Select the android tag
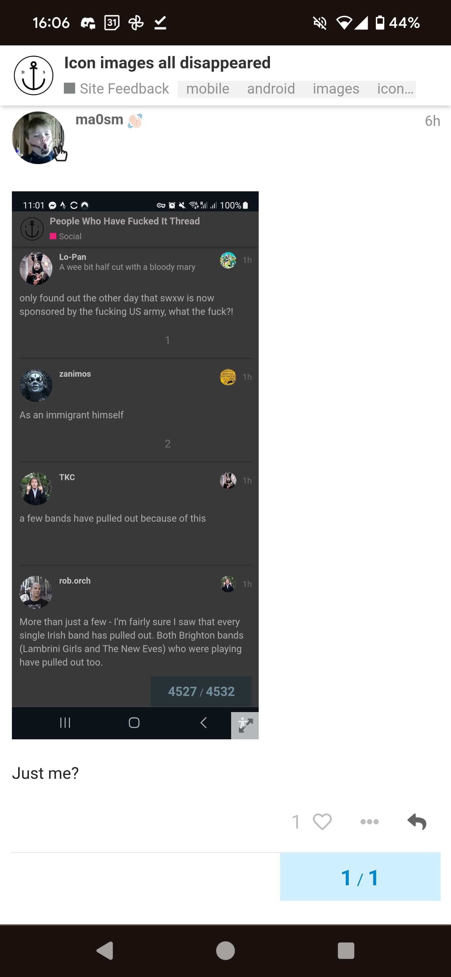The height and width of the screenshot is (977, 451). click(271, 89)
